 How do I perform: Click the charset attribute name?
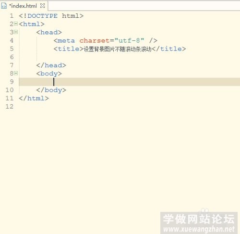(x=95, y=41)
